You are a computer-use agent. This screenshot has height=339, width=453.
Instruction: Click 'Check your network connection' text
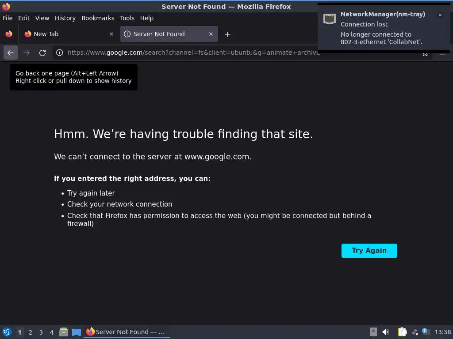point(119,204)
